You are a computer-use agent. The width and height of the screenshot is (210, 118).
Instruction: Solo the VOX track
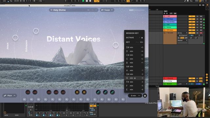click(197, 25)
